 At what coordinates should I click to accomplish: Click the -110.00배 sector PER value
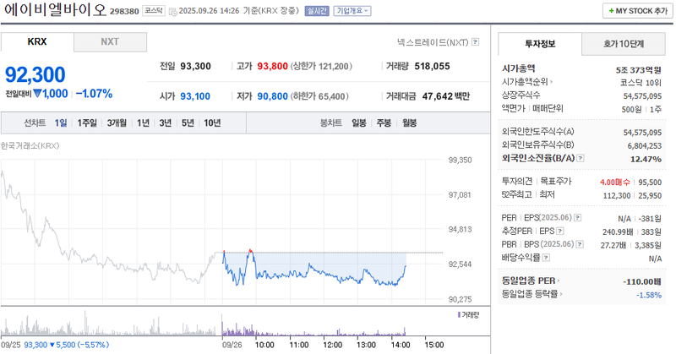pos(642,281)
